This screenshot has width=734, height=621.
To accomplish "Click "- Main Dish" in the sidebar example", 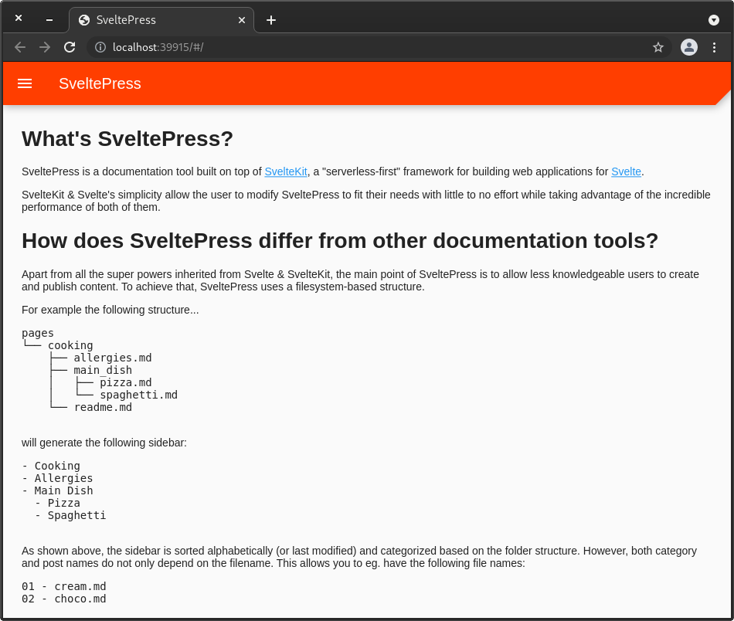I will click(58, 491).
